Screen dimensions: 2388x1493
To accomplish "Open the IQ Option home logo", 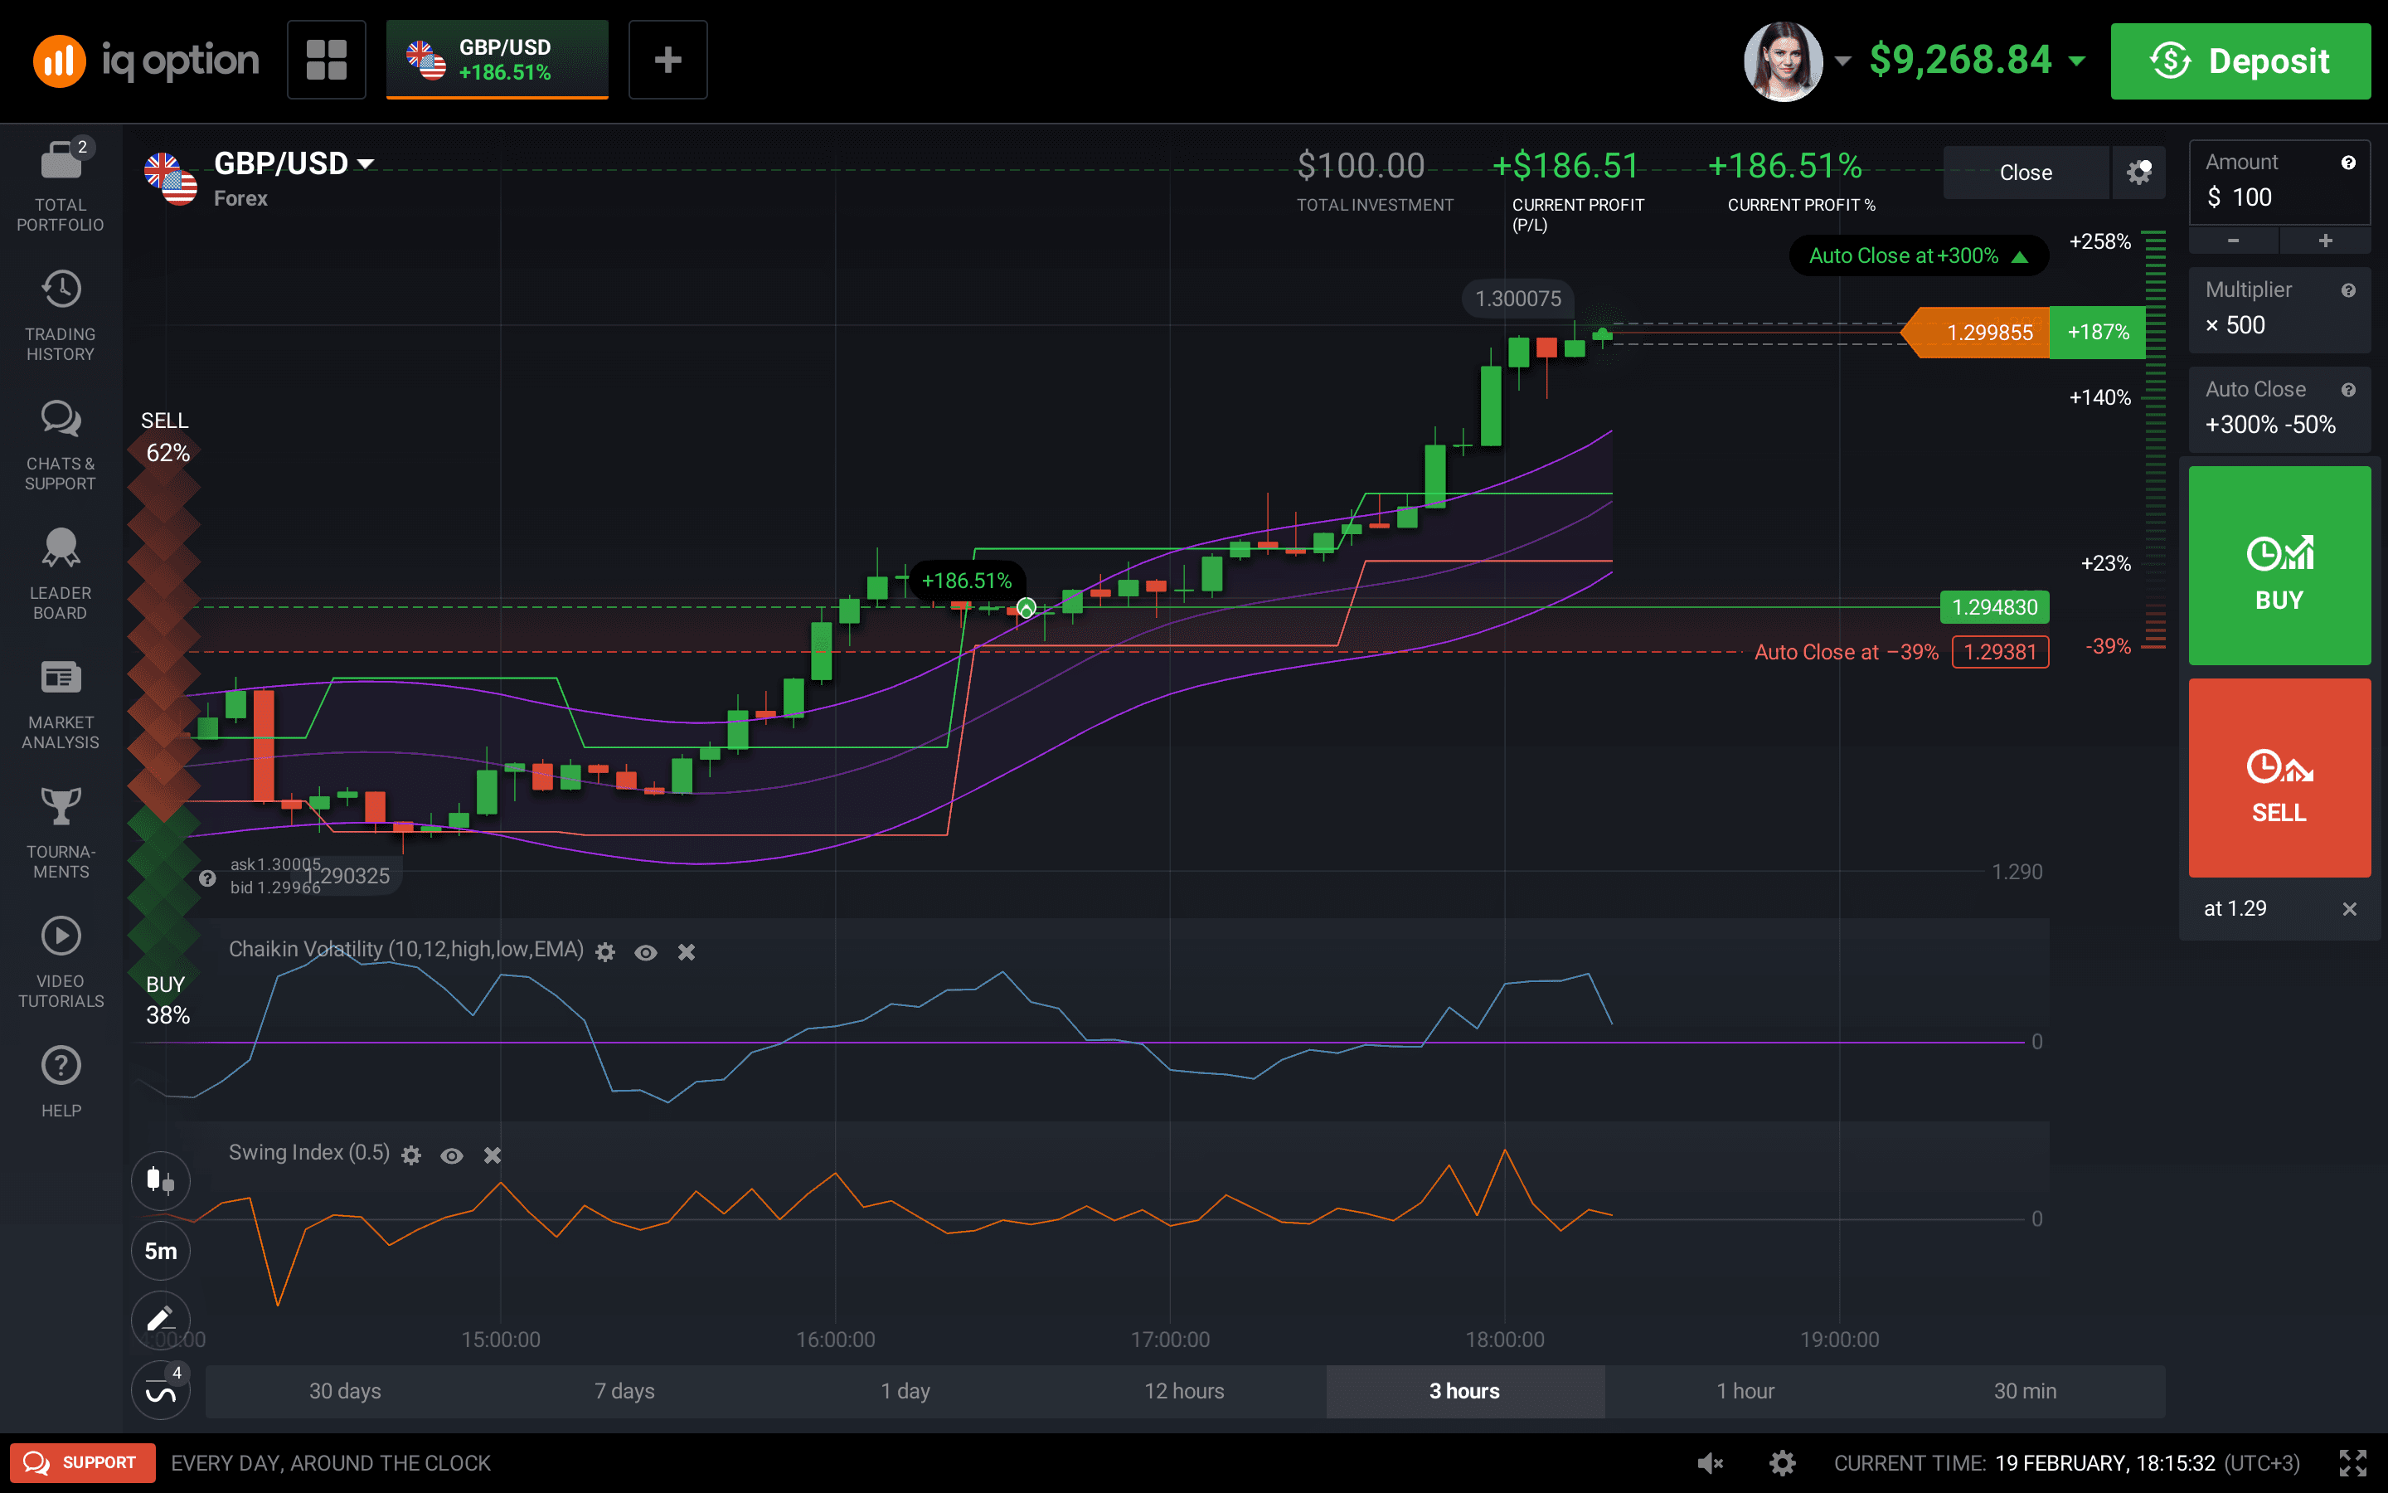I will 146,61.
